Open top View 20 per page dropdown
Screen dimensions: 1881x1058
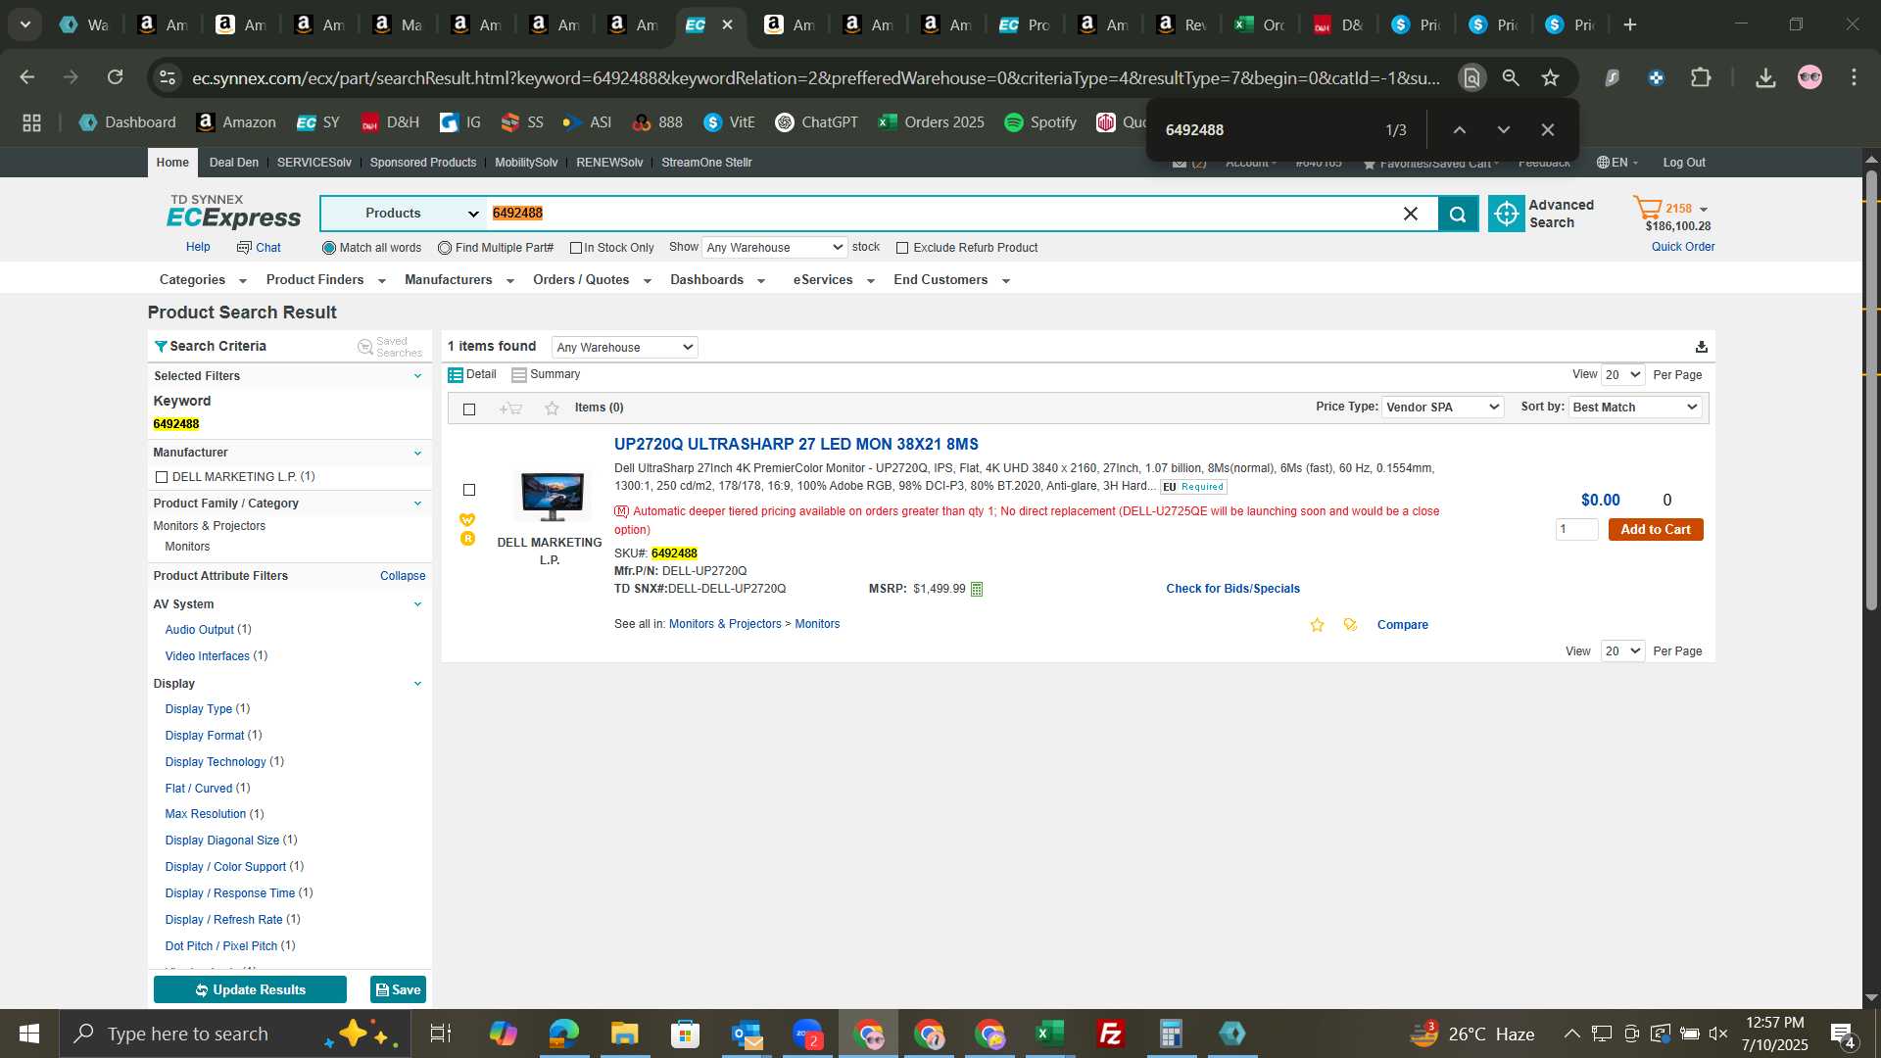click(1622, 375)
